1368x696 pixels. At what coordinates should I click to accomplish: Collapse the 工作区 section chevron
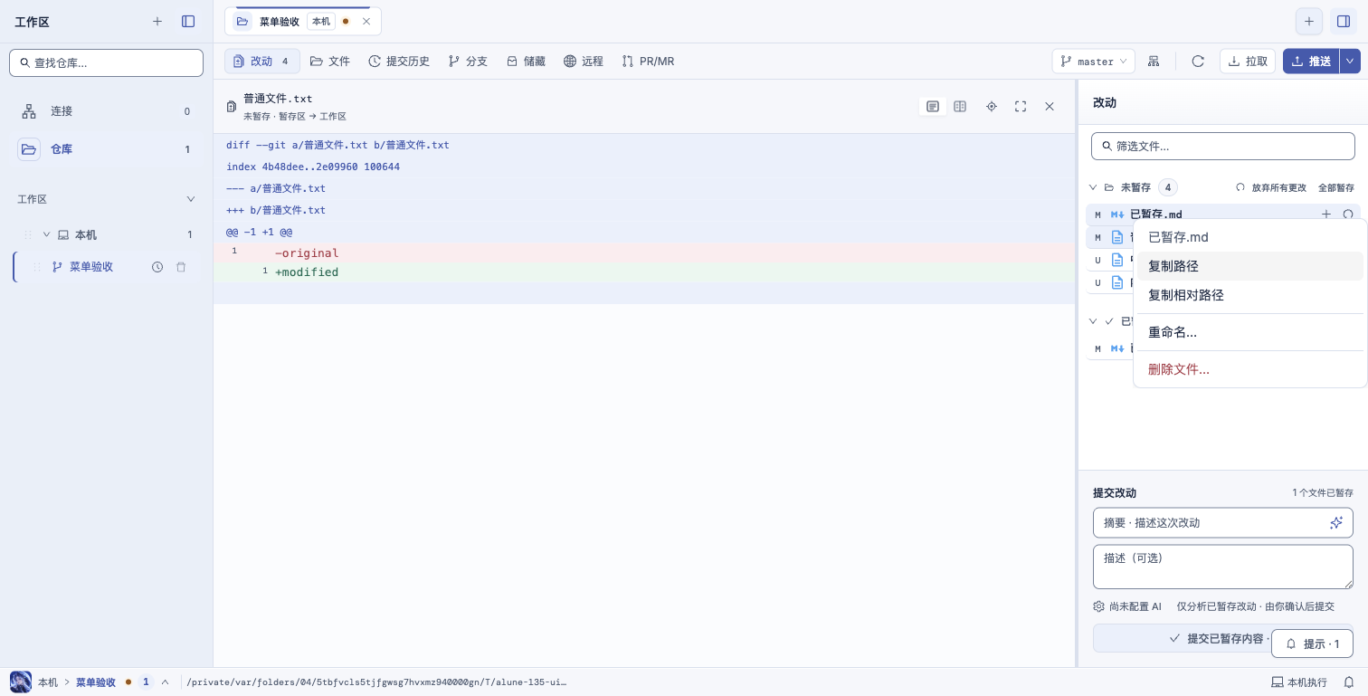(x=191, y=199)
